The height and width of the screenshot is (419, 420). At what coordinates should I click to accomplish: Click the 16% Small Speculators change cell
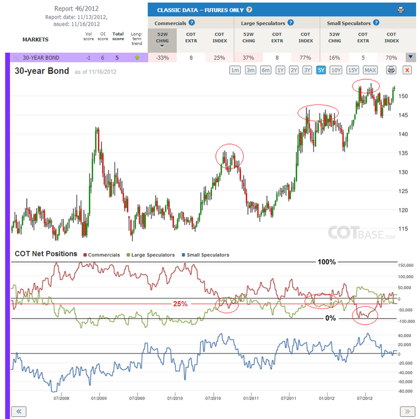click(334, 58)
